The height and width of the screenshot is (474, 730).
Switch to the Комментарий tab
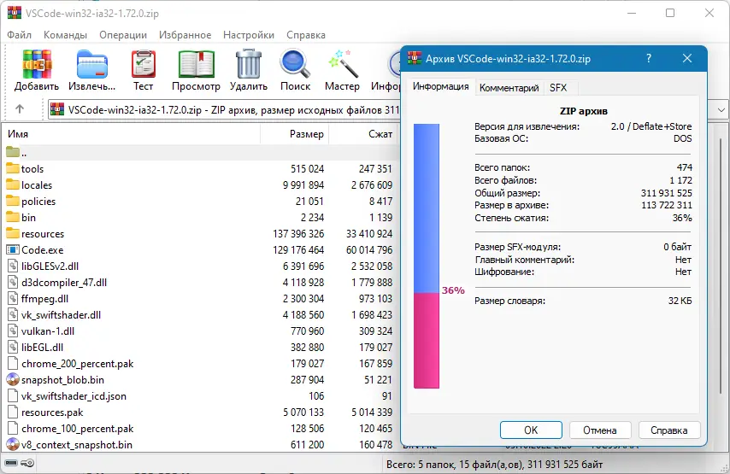509,88
